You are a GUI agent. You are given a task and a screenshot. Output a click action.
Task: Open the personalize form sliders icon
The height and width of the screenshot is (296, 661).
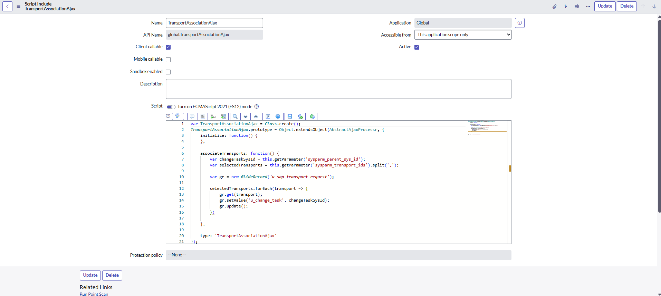577,7
